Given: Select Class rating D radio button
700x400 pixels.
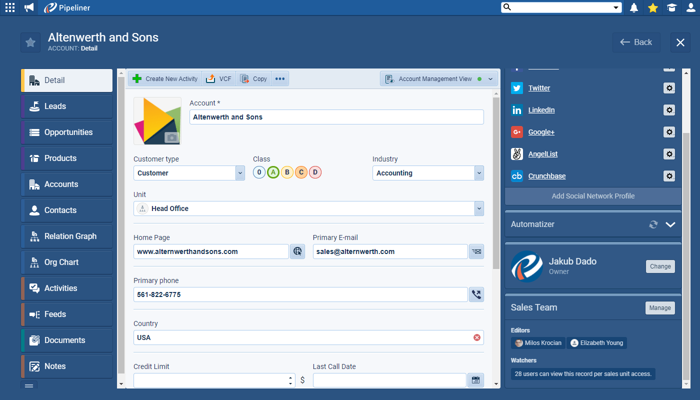Looking at the screenshot, I should [x=315, y=172].
